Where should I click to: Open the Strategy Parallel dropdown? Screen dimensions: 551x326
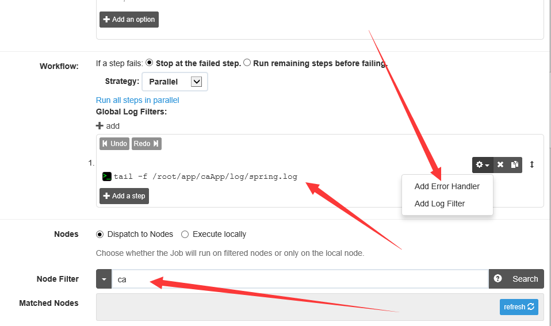coord(175,82)
